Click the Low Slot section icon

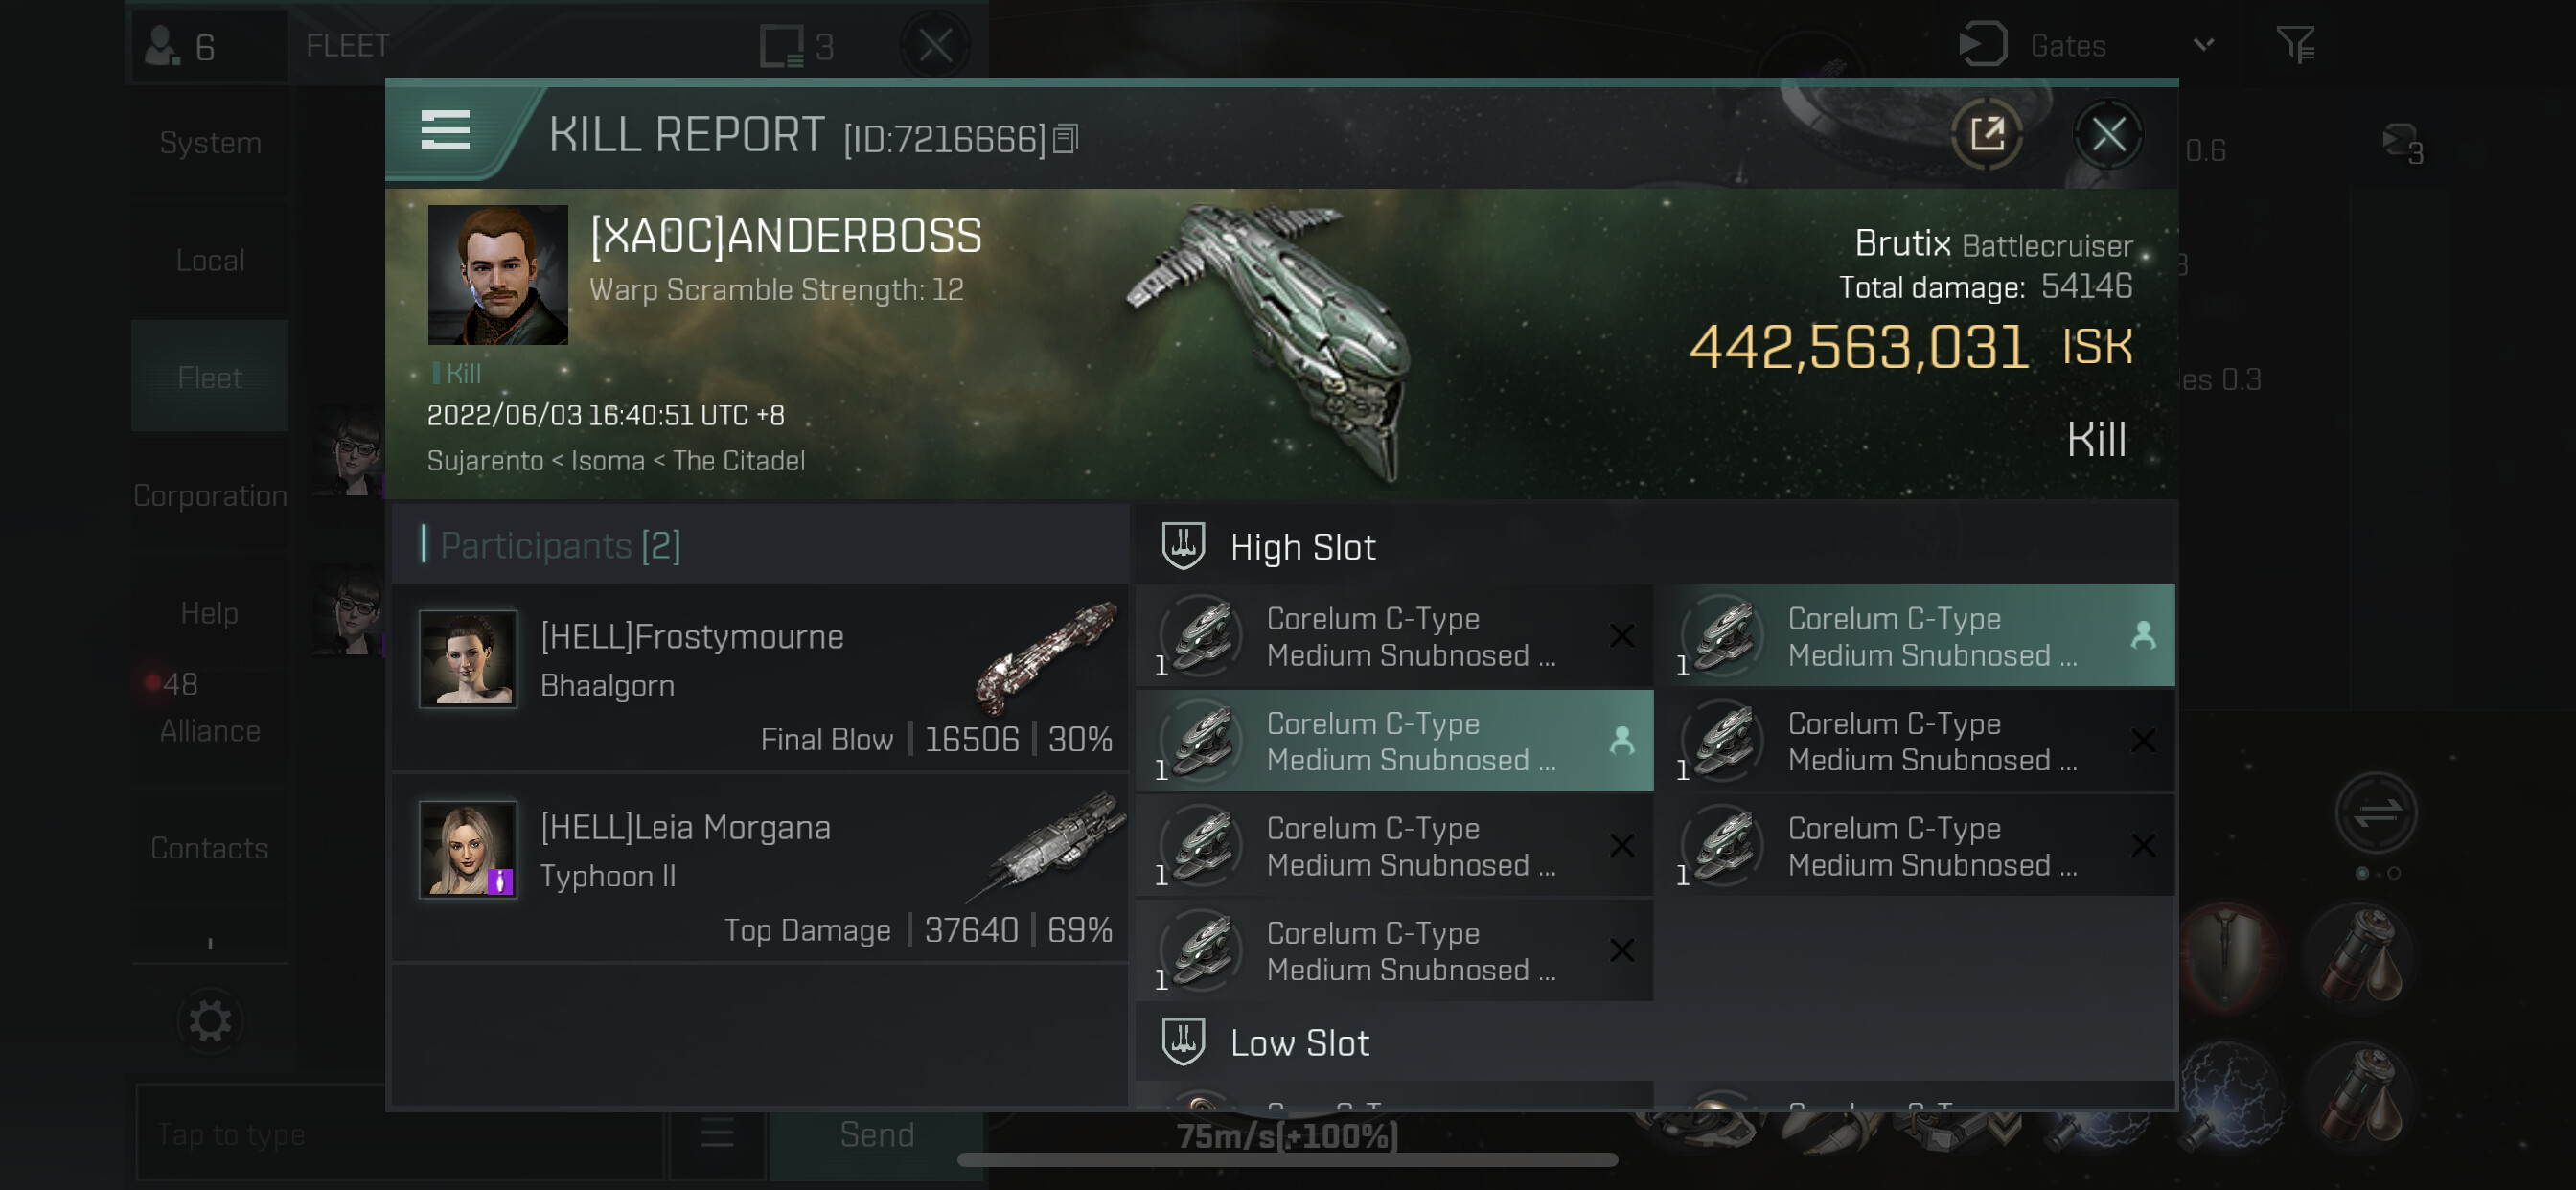coord(1183,1042)
